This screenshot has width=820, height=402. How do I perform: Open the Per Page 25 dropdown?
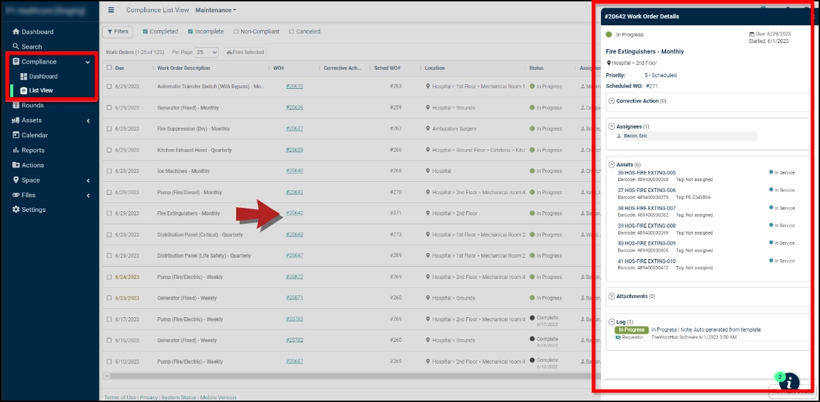tap(207, 52)
